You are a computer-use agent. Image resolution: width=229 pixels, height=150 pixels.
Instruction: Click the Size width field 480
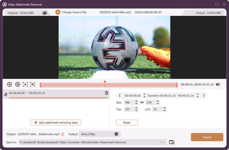tap(129, 103)
